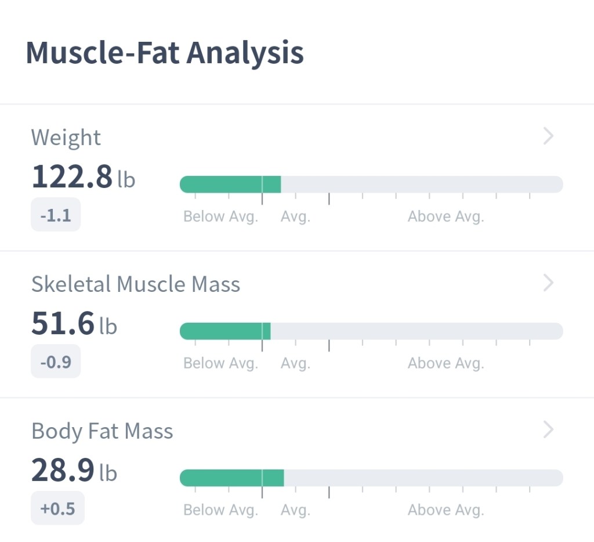Click Above Avg. label under Weight bar
The image size is (594, 542).
445,216
